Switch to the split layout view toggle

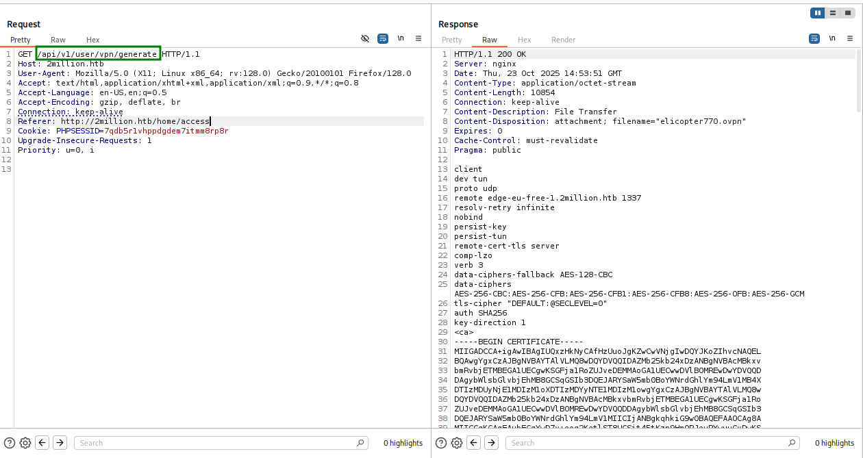(832, 12)
